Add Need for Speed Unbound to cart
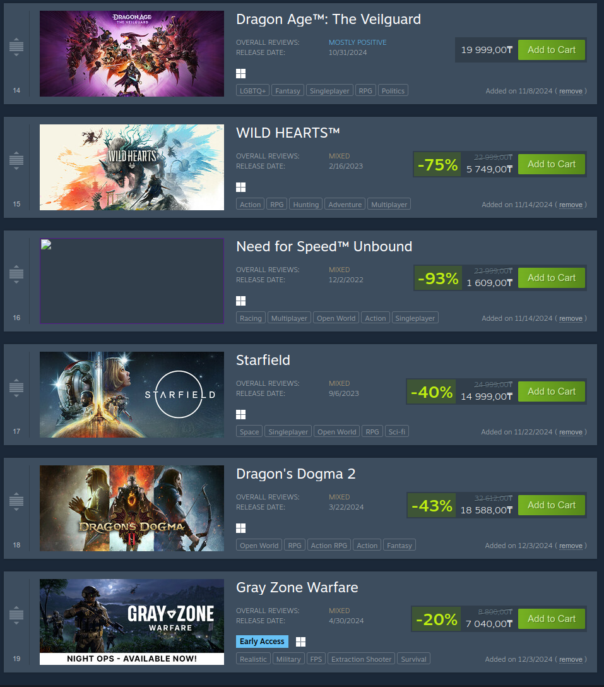Screen dimensions: 604x687 tap(552, 278)
